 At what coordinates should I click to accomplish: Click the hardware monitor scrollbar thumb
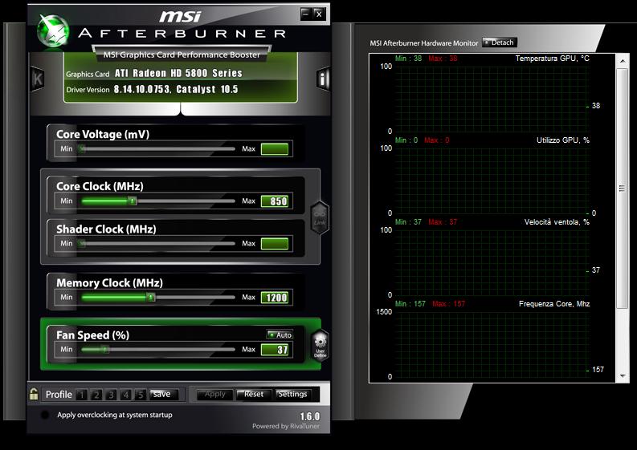pos(623,189)
